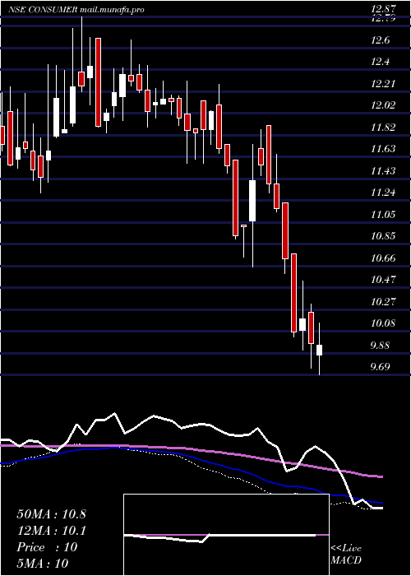The width and height of the screenshot is (411, 576).
Task: Click the MACD inset chart box
Action: 226,535
